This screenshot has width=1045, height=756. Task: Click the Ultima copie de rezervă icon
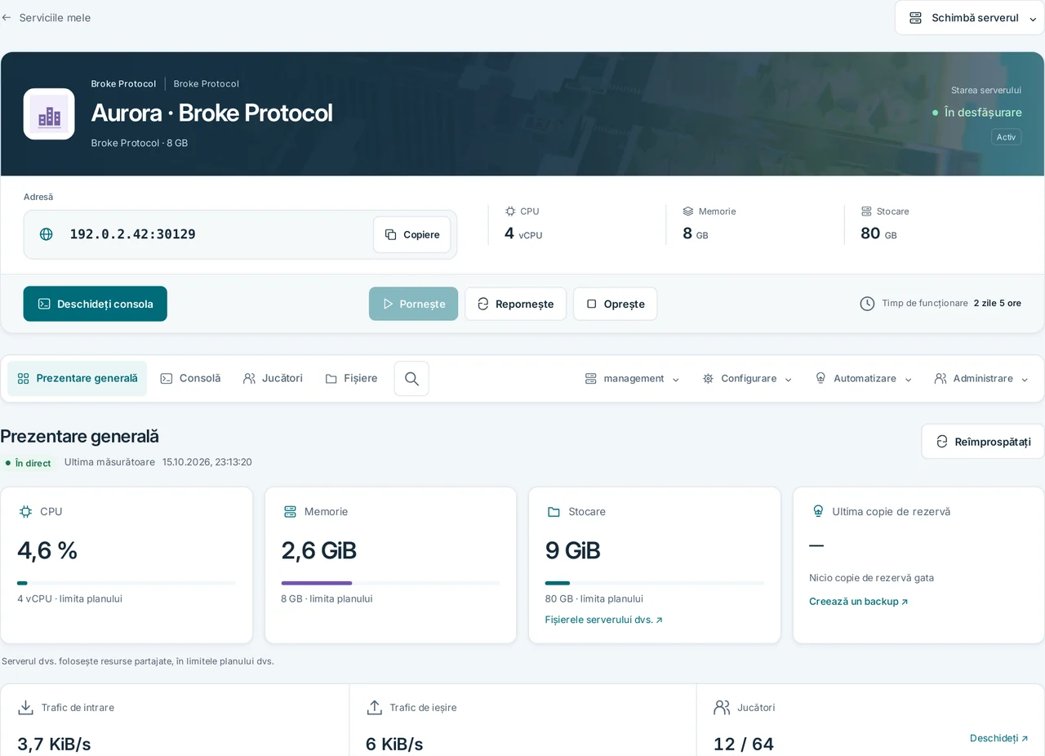pos(818,512)
